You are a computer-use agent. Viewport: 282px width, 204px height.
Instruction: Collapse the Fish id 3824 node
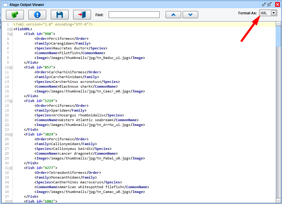11,135
